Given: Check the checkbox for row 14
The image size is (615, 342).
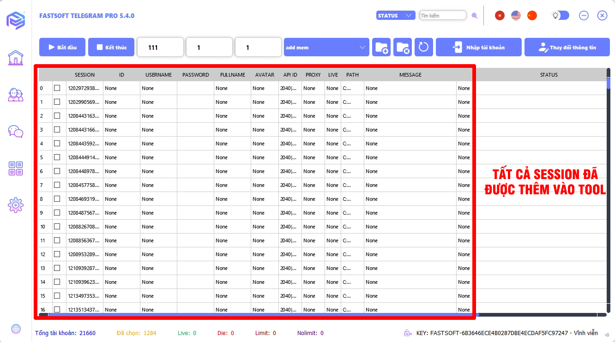Looking at the screenshot, I should click(57, 282).
